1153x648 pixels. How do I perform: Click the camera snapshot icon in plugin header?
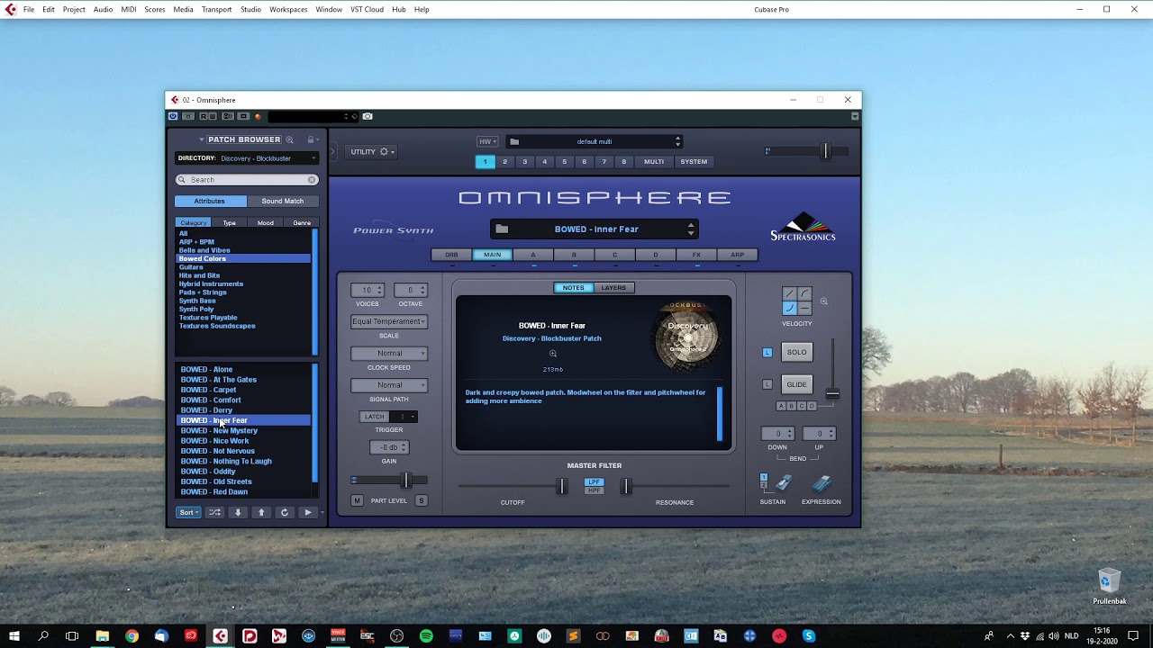pyautogui.click(x=368, y=116)
